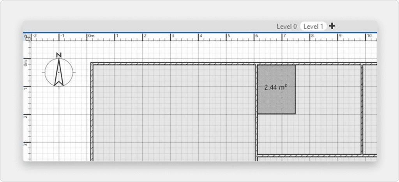Select the top exterior wall
The width and height of the screenshot is (399, 182).
coord(175,63)
